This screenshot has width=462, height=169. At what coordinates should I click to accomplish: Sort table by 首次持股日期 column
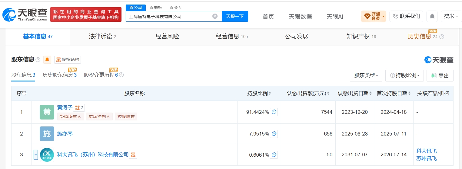394,94
